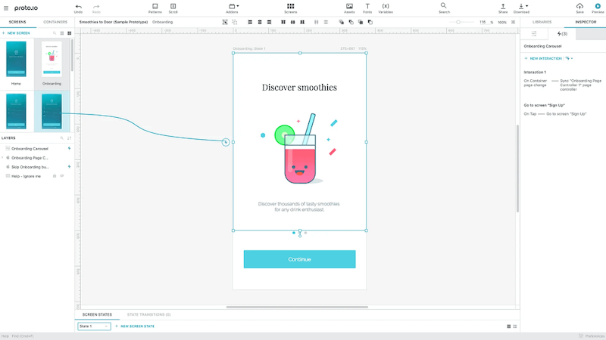The image size is (606, 340).
Task: Open the Screens grid view
Action: coord(291,6)
